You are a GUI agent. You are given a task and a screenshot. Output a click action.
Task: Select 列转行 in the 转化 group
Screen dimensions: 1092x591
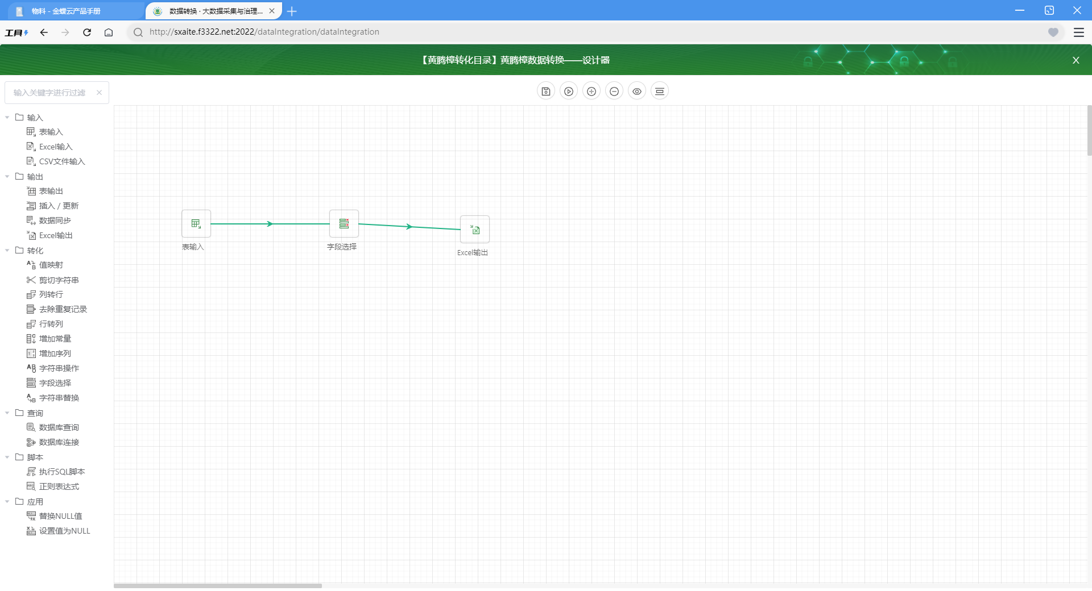[x=45, y=294]
